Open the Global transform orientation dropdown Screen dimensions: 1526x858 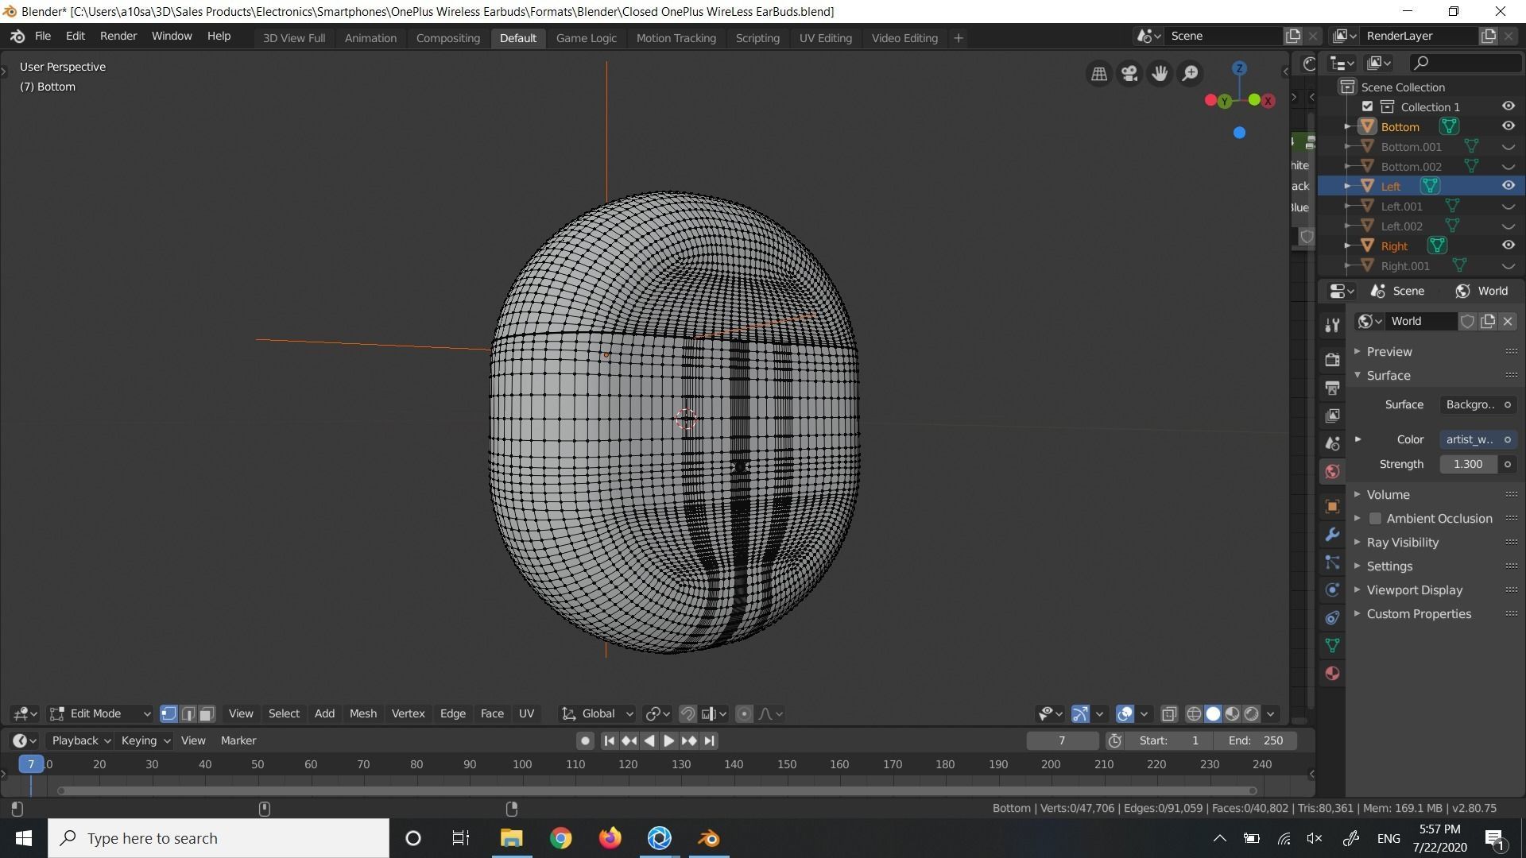(598, 714)
